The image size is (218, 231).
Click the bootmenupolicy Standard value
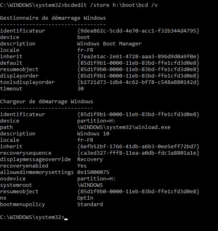(90, 204)
